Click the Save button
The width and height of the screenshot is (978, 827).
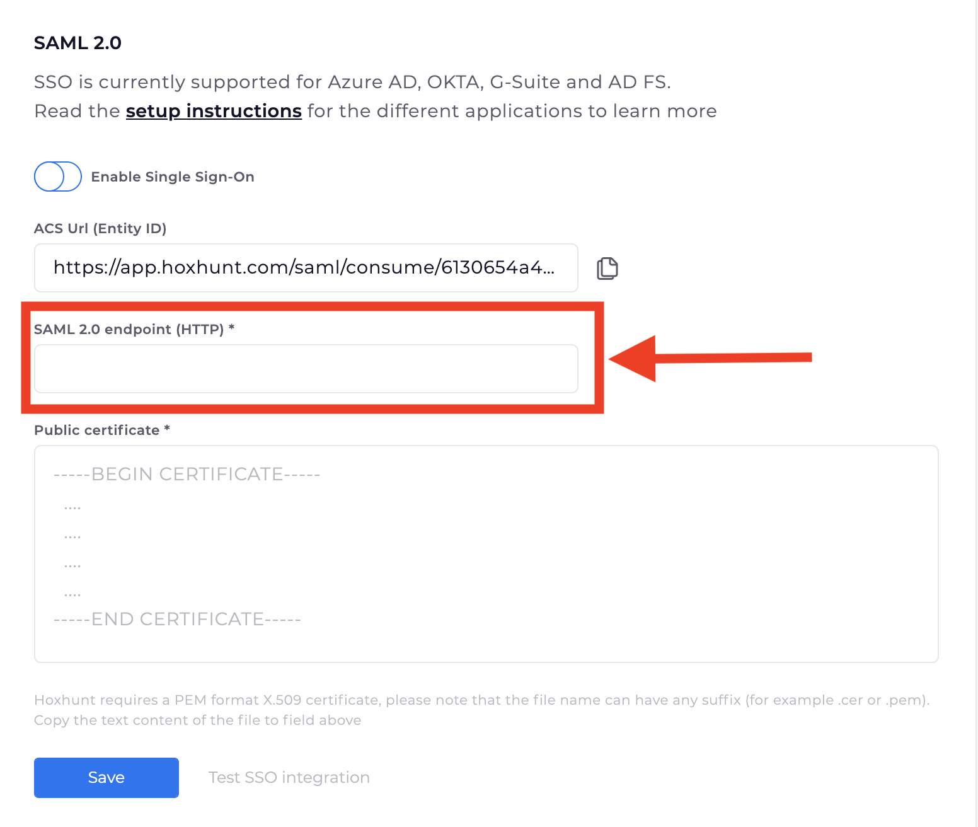(x=106, y=777)
